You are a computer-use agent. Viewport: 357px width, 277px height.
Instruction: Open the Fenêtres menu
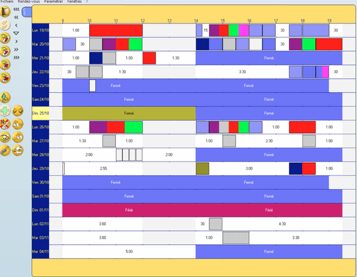tap(75, 2)
